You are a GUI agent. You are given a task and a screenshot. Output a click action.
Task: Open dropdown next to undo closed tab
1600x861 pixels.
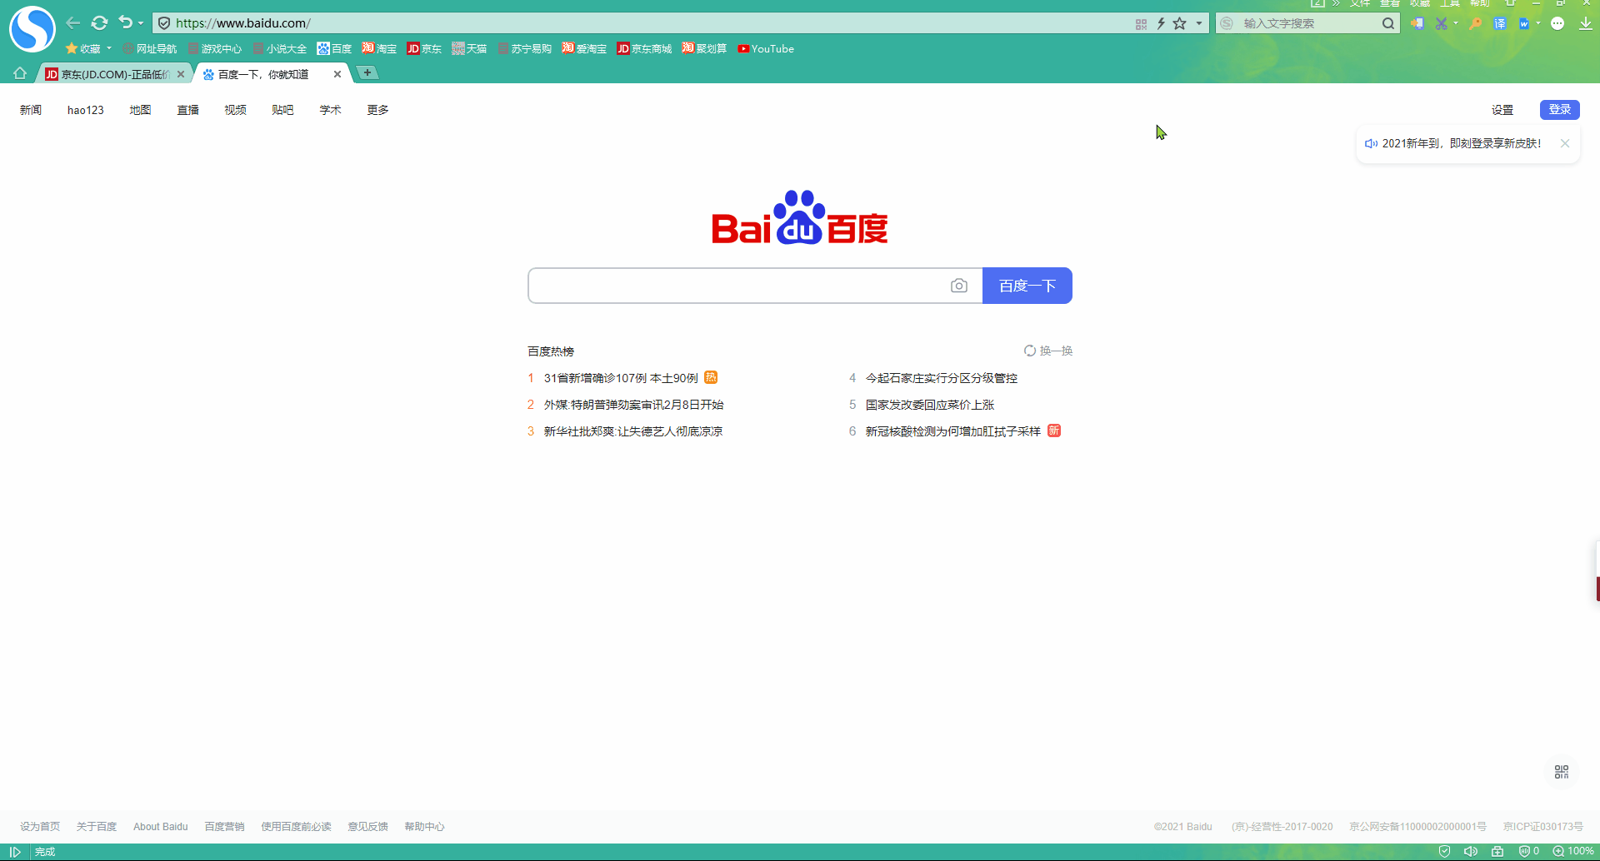(x=141, y=23)
